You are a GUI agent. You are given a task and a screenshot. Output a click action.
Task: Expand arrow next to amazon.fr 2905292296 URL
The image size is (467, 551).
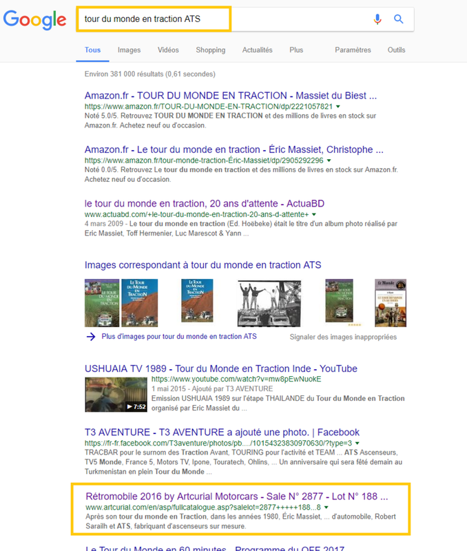point(329,160)
